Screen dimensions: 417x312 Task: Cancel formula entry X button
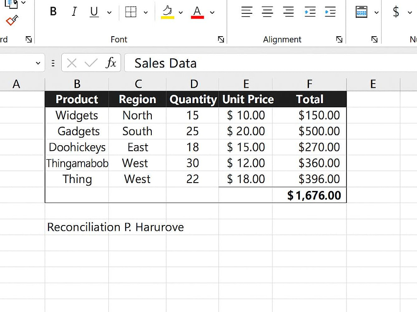[72, 63]
